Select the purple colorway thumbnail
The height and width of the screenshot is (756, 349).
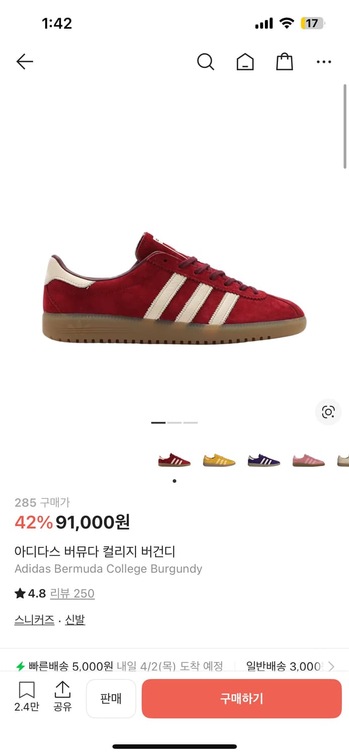pyautogui.click(x=264, y=460)
